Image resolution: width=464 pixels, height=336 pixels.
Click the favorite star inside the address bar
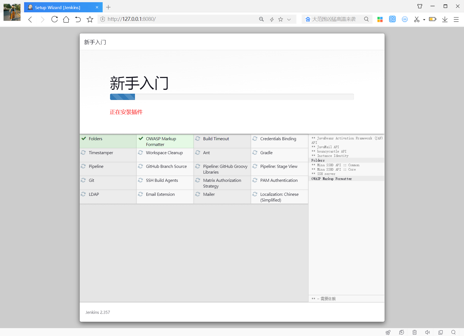[281, 19]
